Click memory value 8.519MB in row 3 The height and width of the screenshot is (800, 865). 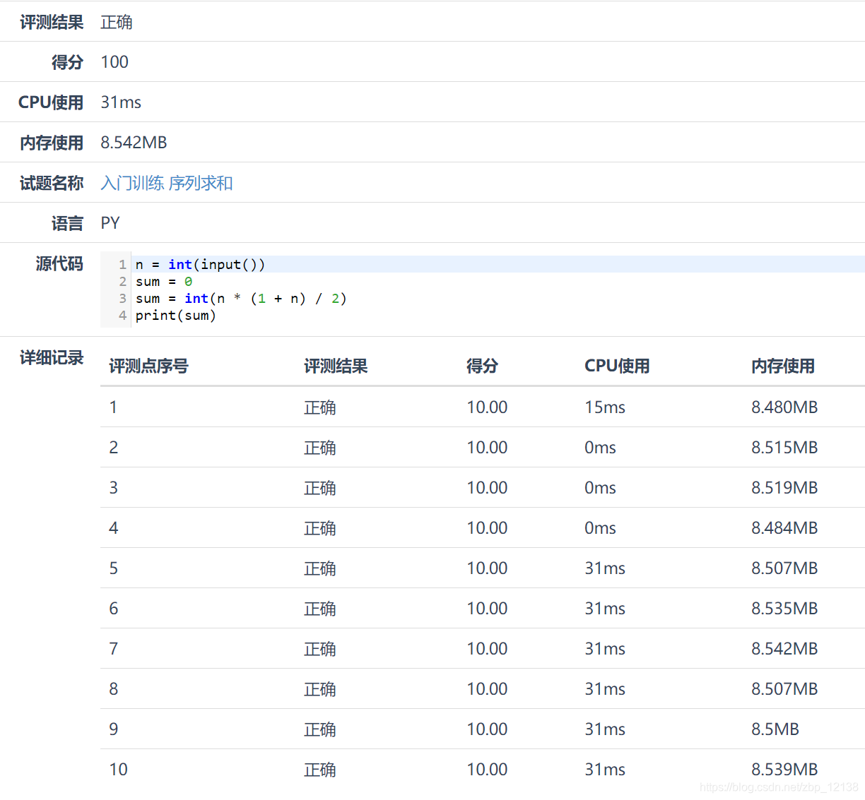pyautogui.click(x=784, y=488)
